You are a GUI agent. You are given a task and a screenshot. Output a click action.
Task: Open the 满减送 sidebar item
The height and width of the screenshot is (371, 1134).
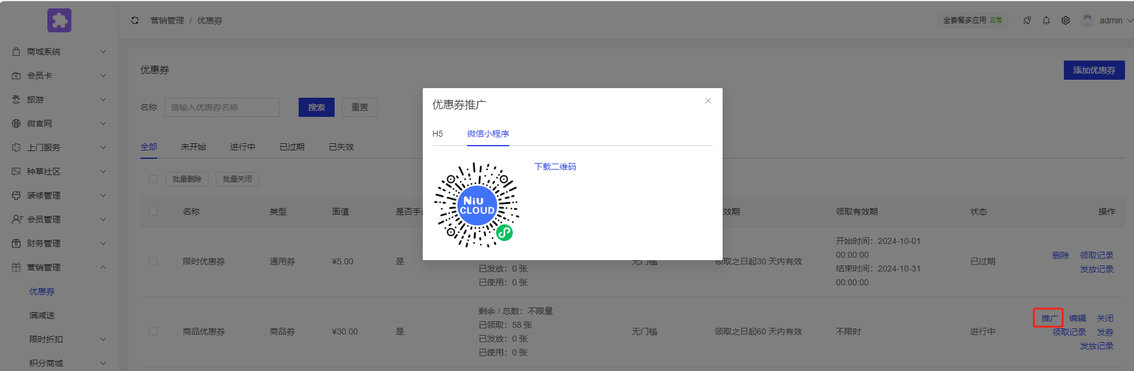(42, 315)
